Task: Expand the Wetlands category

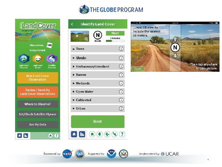Action: click(x=97, y=83)
